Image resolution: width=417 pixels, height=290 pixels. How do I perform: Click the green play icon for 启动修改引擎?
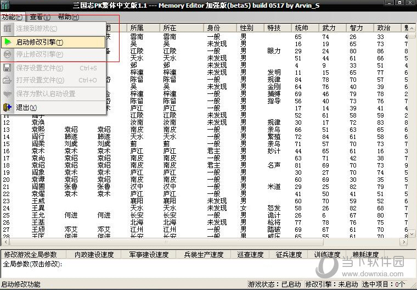pyautogui.click(x=8, y=42)
